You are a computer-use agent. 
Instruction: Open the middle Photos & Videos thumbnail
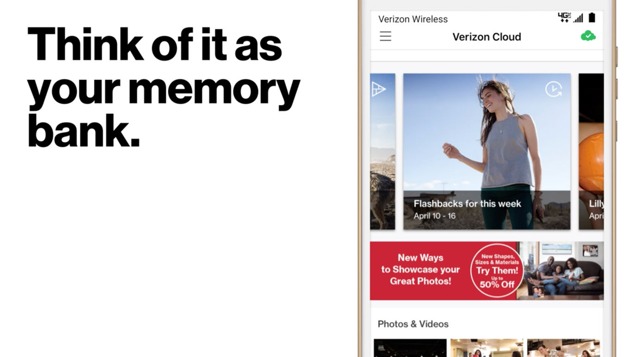(x=487, y=348)
